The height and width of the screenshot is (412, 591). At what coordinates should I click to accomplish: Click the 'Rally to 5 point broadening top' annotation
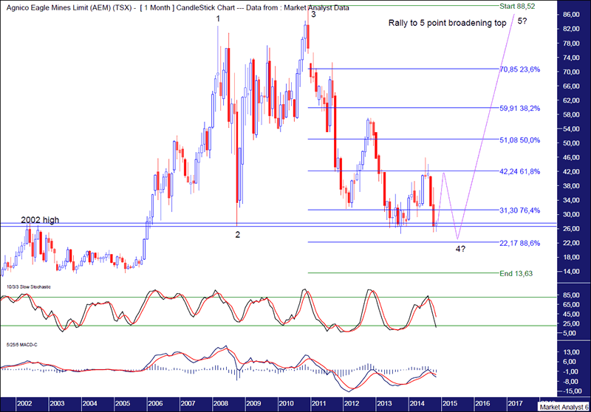click(447, 23)
